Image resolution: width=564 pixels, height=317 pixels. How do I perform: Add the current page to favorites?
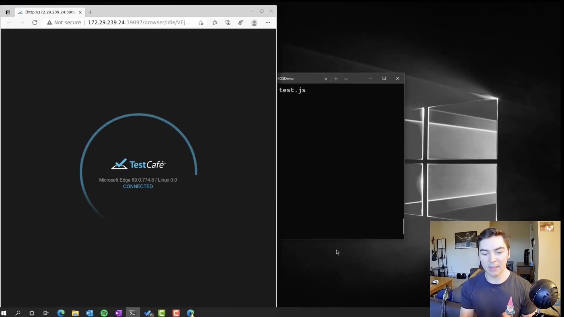tap(201, 23)
